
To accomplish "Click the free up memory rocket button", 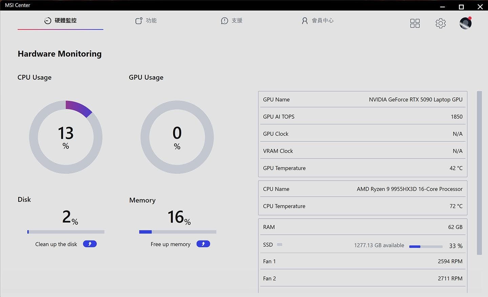I will coord(203,244).
